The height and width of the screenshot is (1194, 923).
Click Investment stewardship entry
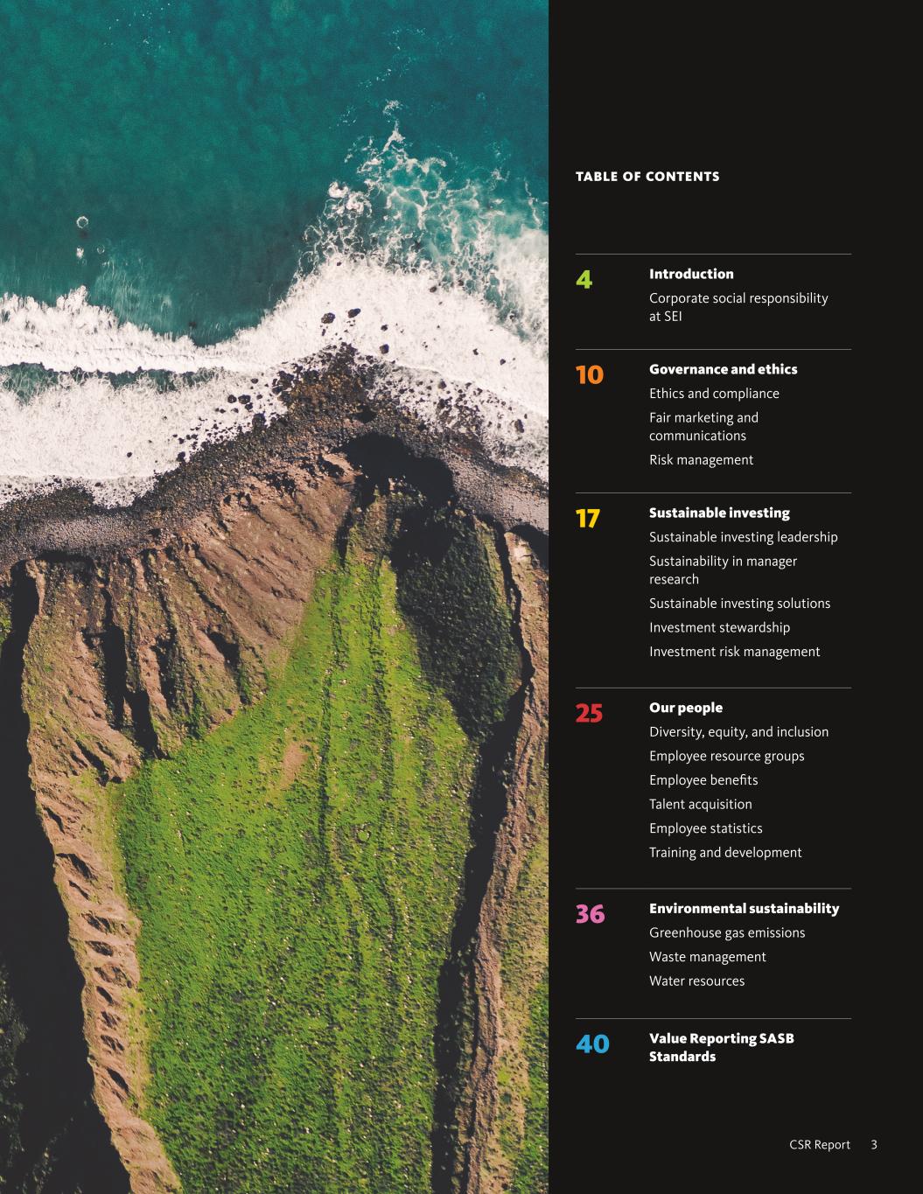click(x=719, y=627)
